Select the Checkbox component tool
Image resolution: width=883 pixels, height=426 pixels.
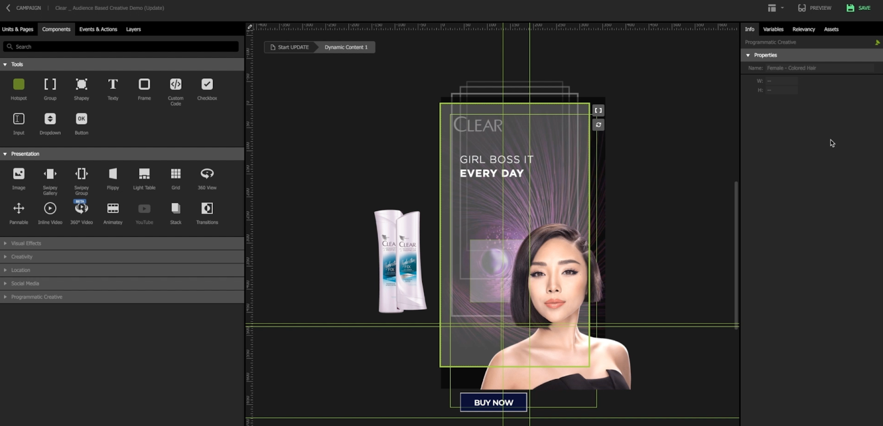(x=207, y=84)
